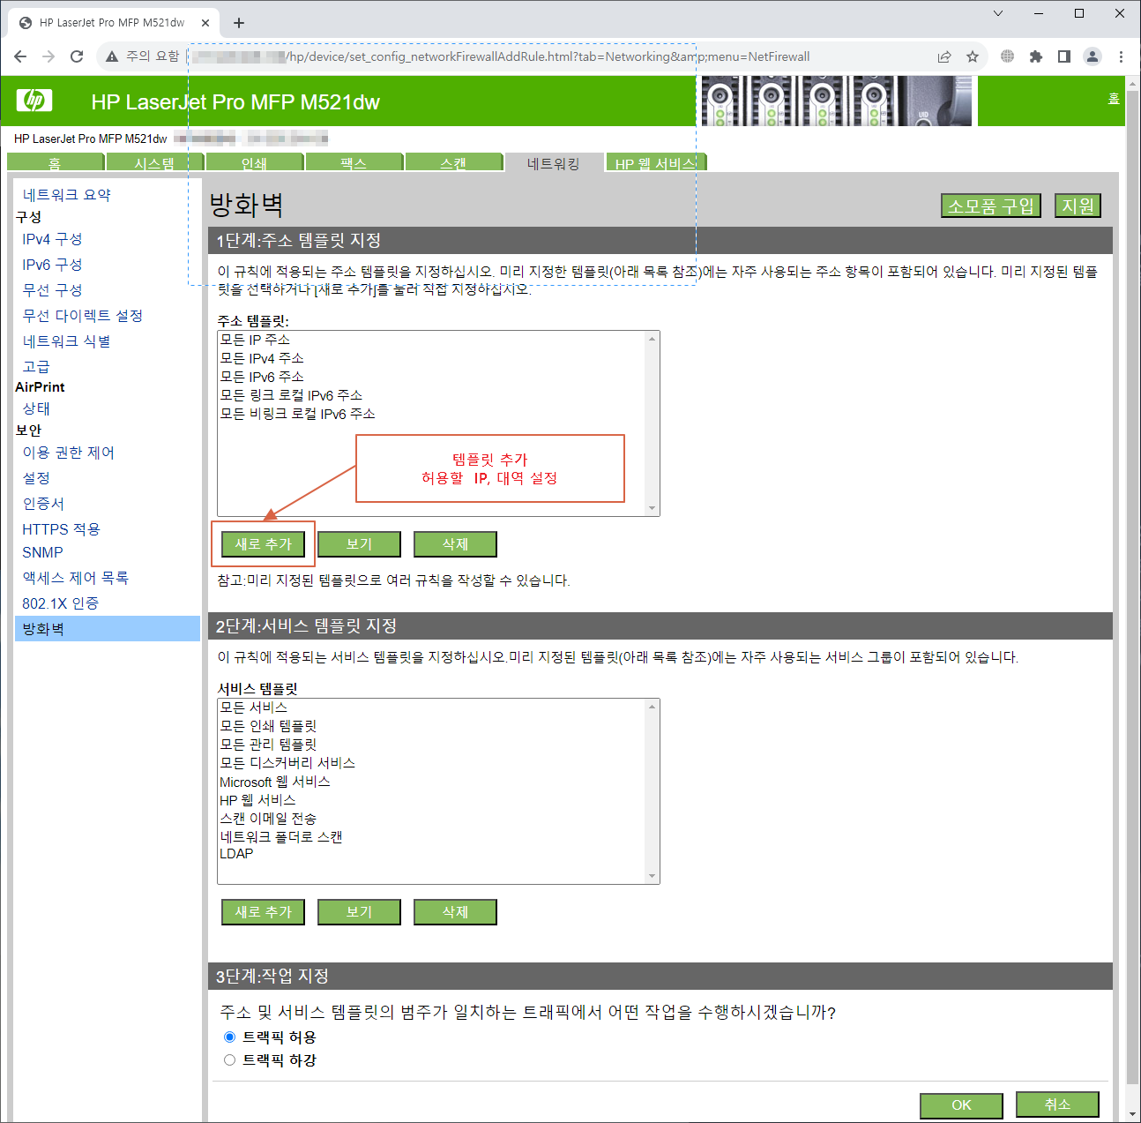Open 802.1X 인증 sidebar link
The height and width of the screenshot is (1123, 1141).
pos(61,603)
